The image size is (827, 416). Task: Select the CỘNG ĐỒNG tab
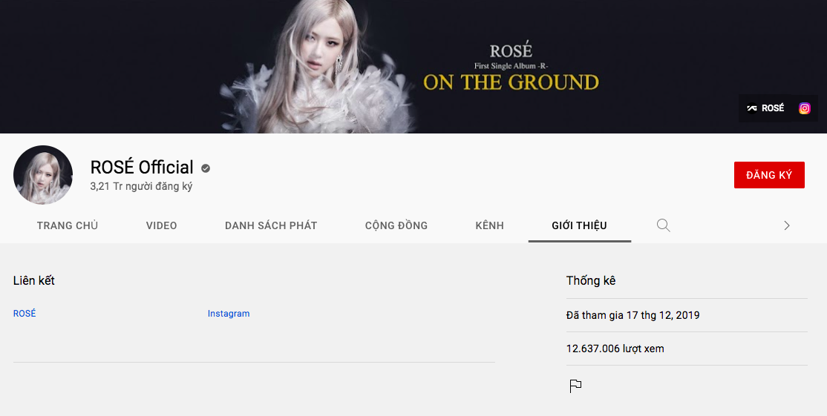(396, 225)
